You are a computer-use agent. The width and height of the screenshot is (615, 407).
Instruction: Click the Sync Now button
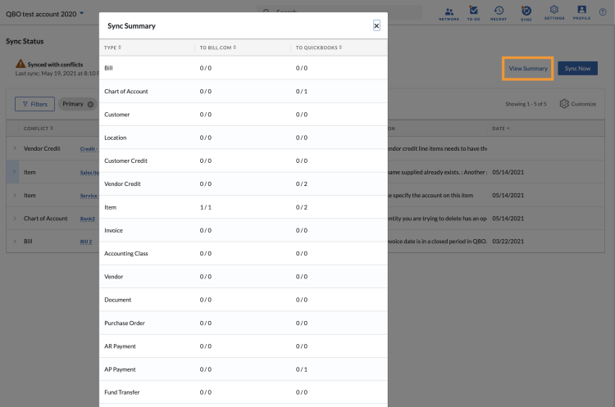[x=578, y=69]
